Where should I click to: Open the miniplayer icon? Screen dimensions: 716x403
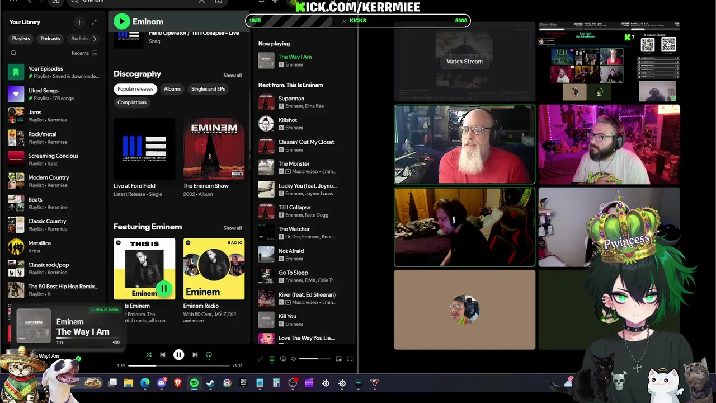pyautogui.click(x=338, y=359)
